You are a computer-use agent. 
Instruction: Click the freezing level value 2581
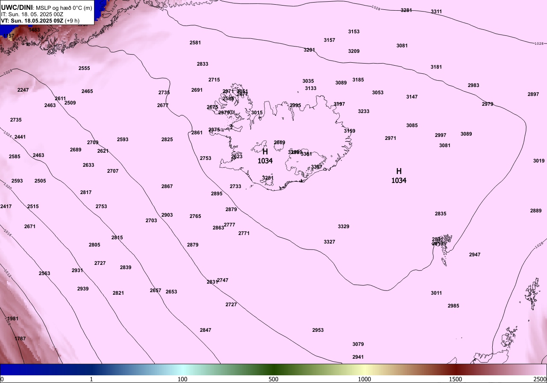coord(195,43)
